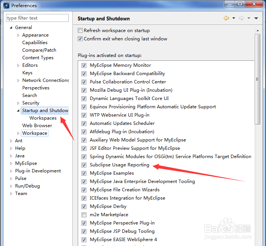
Task: Uncheck Confirm exit when closing last window
Action: tap(80, 39)
